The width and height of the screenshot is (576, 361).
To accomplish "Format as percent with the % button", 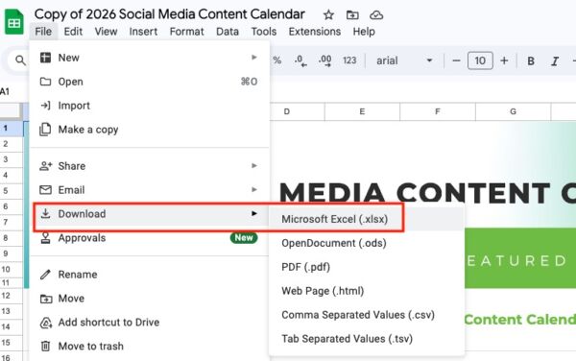I will coord(277,60).
